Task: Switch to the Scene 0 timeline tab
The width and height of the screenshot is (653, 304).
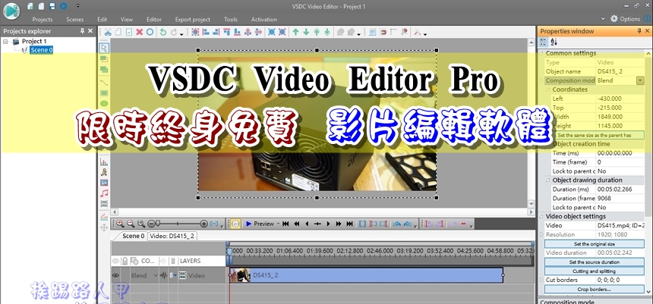Action: (134, 236)
